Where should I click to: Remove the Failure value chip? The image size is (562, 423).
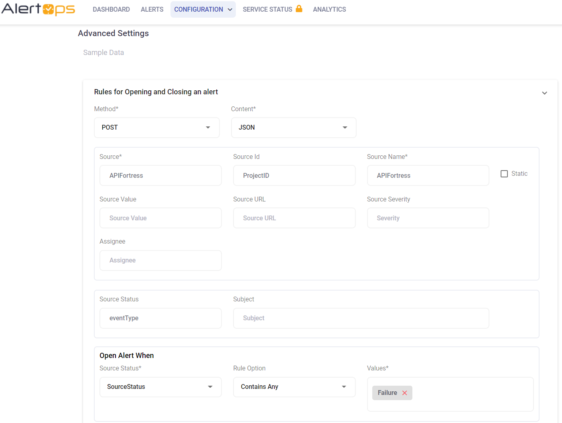pyautogui.click(x=404, y=393)
